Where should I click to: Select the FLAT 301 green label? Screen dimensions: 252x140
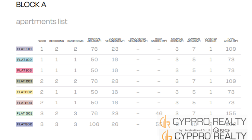tap(24, 114)
